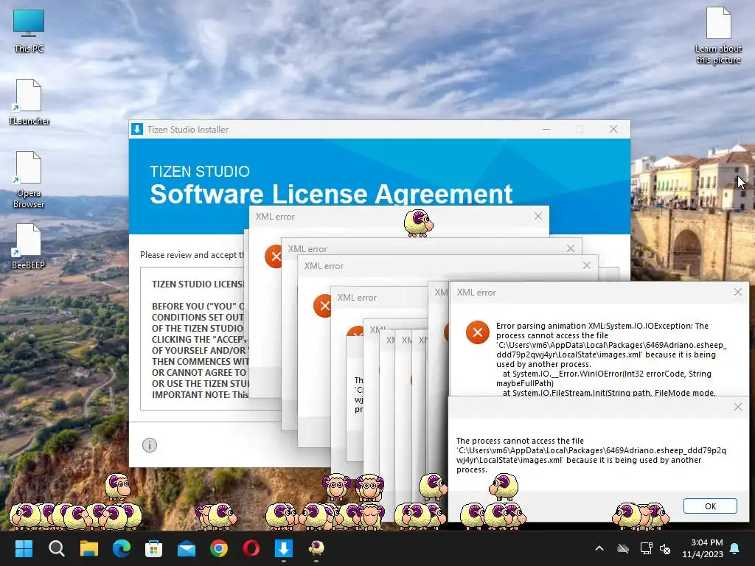Open Opera Browser desktop shortcut
The image size is (755, 566).
(29, 180)
